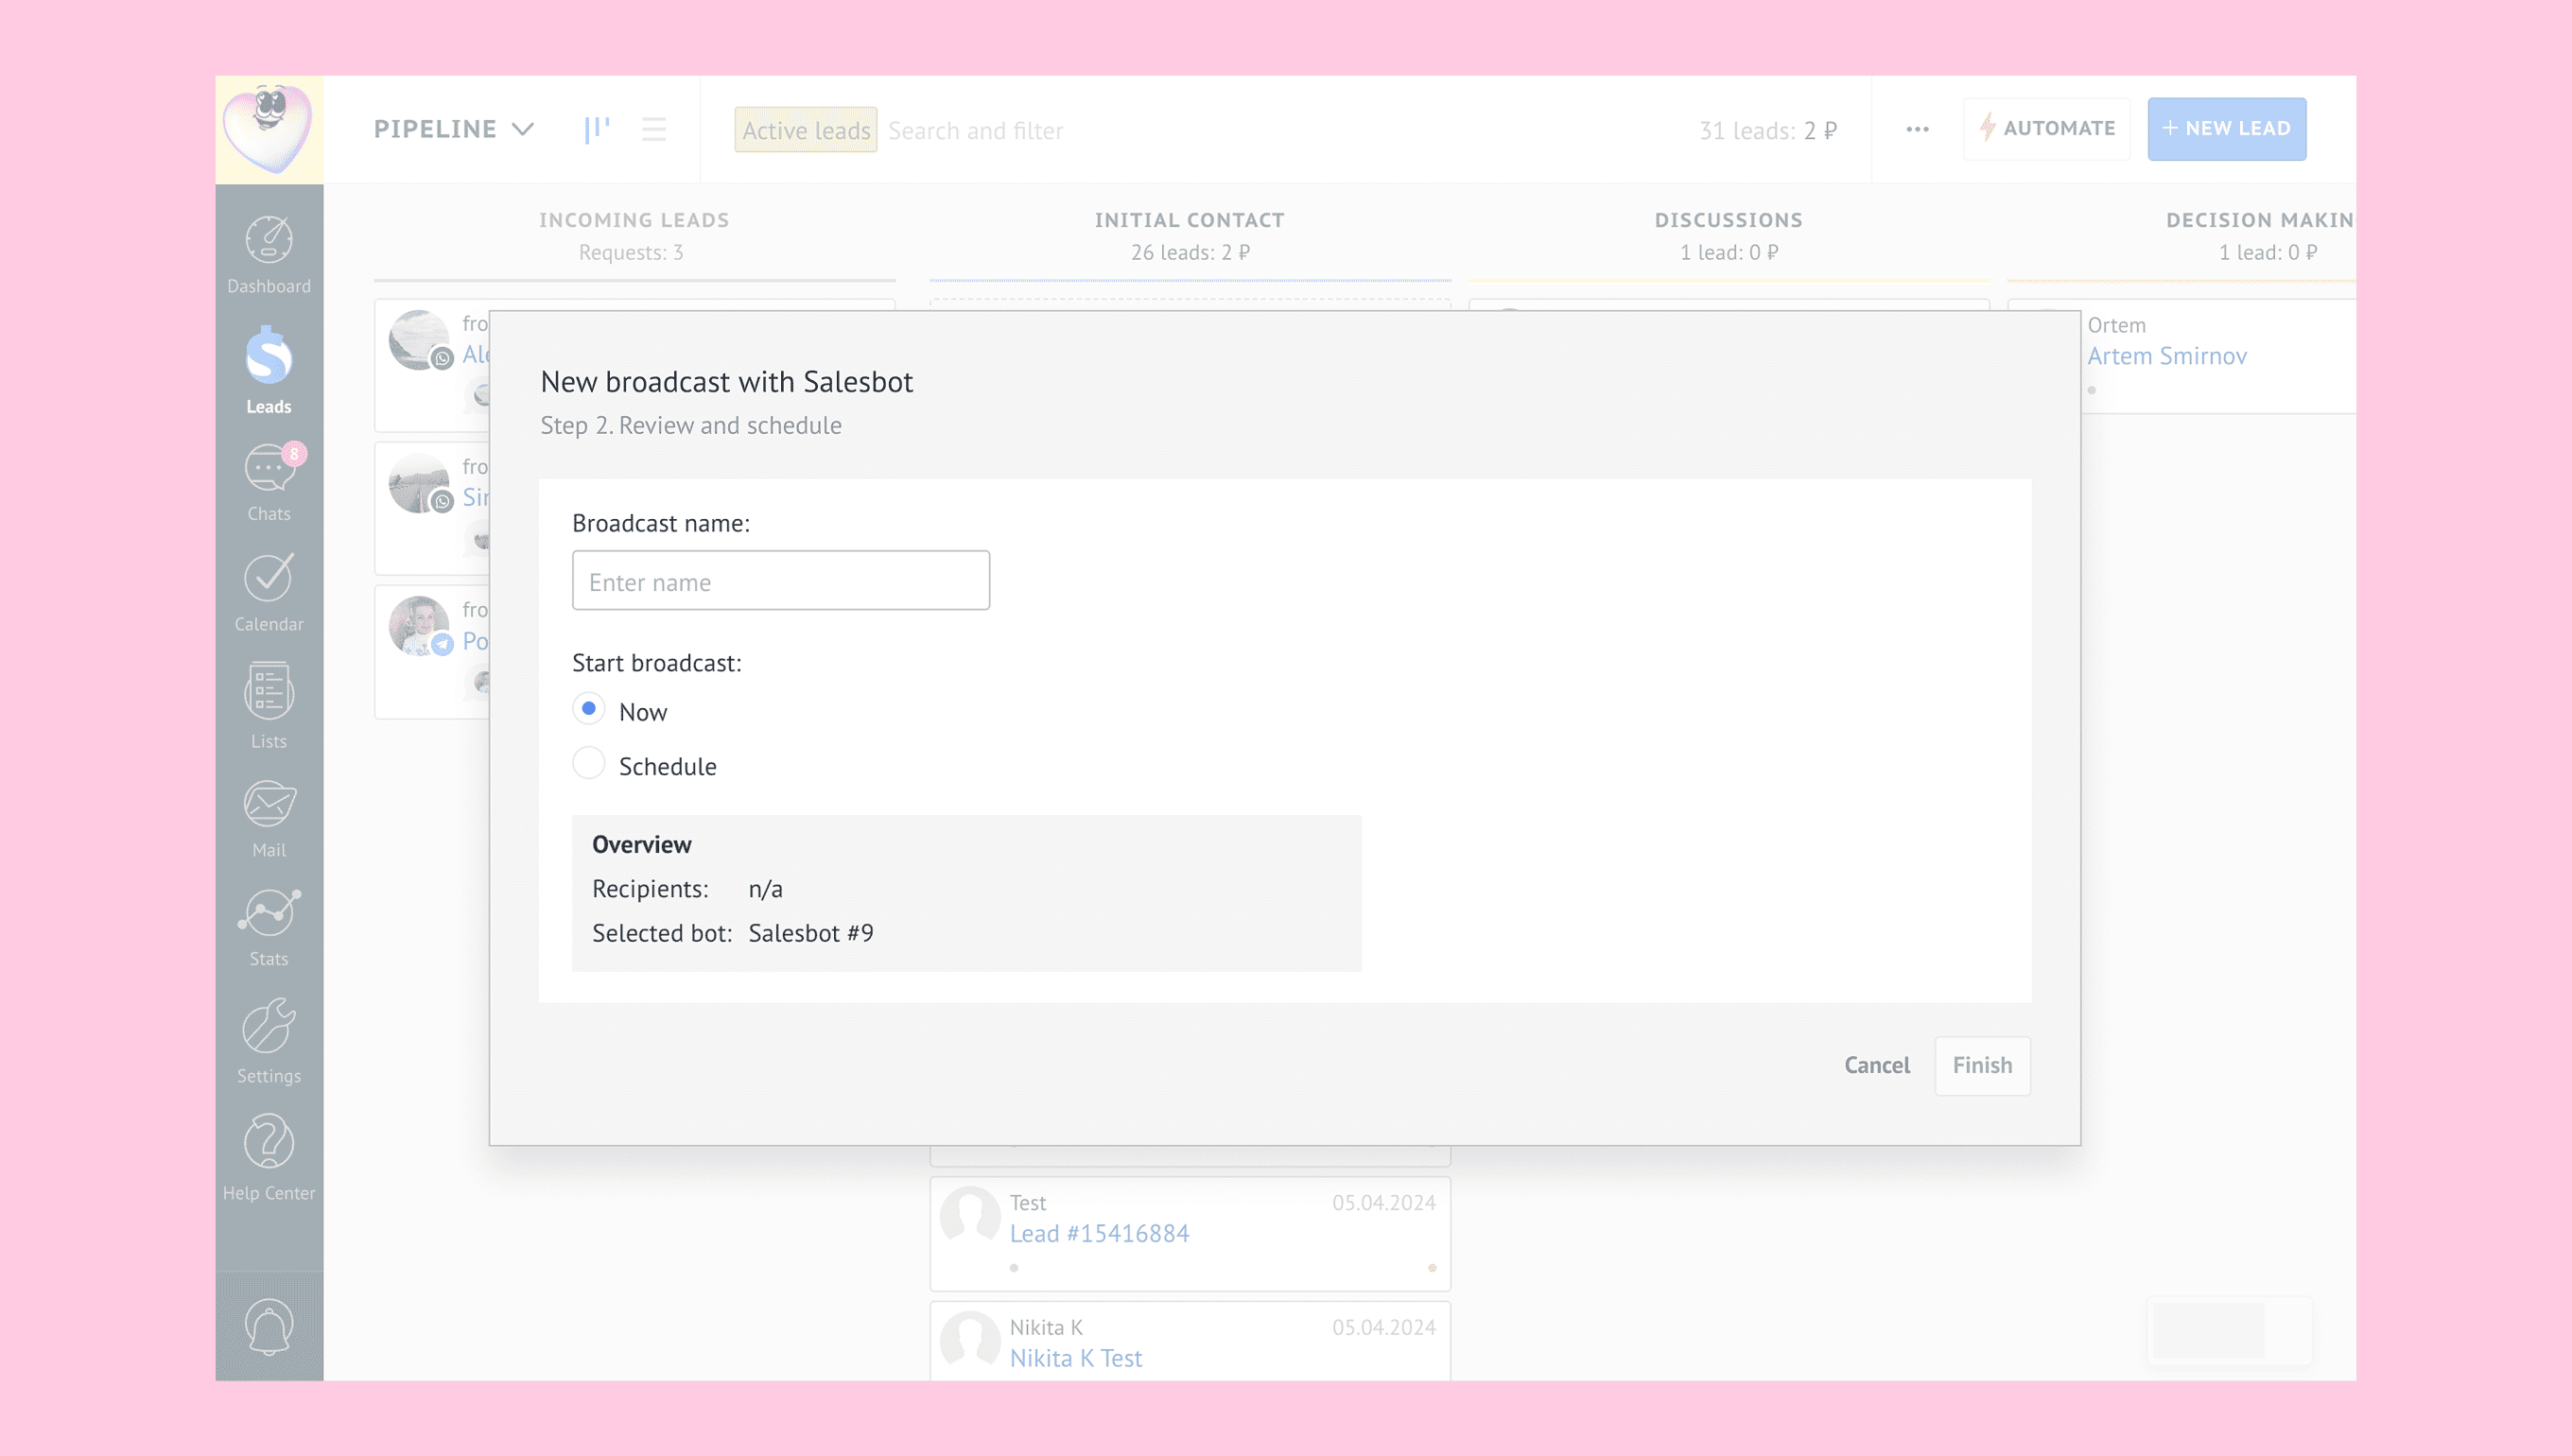Click the Finish button
2572x1456 pixels.
click(1981, 1065)
